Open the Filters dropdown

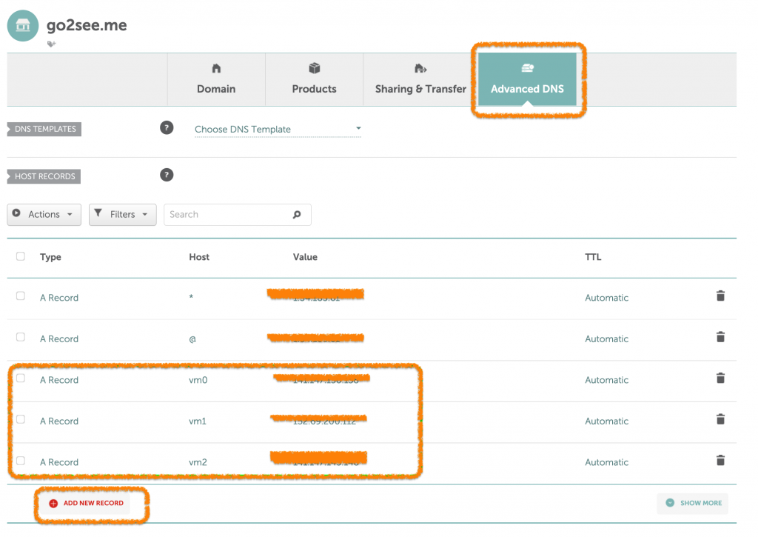point(122,215)
